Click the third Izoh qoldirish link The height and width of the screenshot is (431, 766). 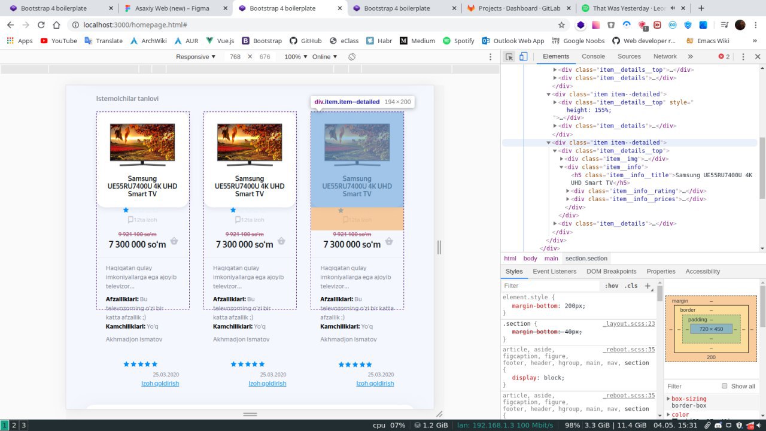[x=375, y=383]
